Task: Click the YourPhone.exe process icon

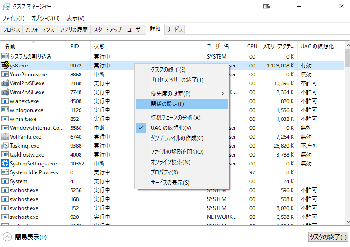Action: (5, 74)
